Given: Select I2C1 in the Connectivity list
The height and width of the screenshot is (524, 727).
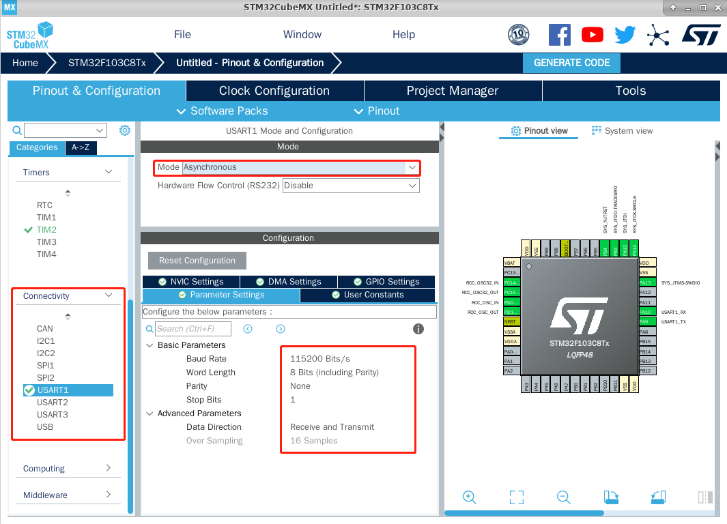Looking at the screenshot, I should (x=46, y=341).
